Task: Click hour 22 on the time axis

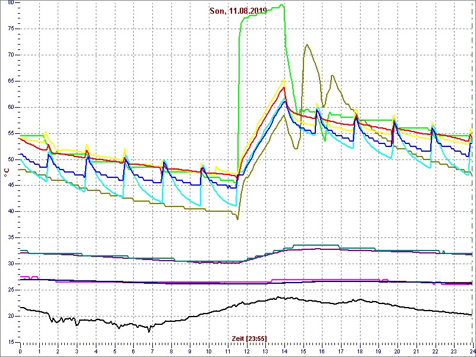Action: pos(435,352)
